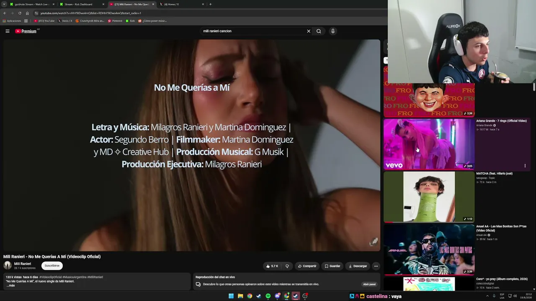Open the YouTube guide hamburger menu
The width and height of the screenshot is (536, 301).
click(x=7, y=31)
